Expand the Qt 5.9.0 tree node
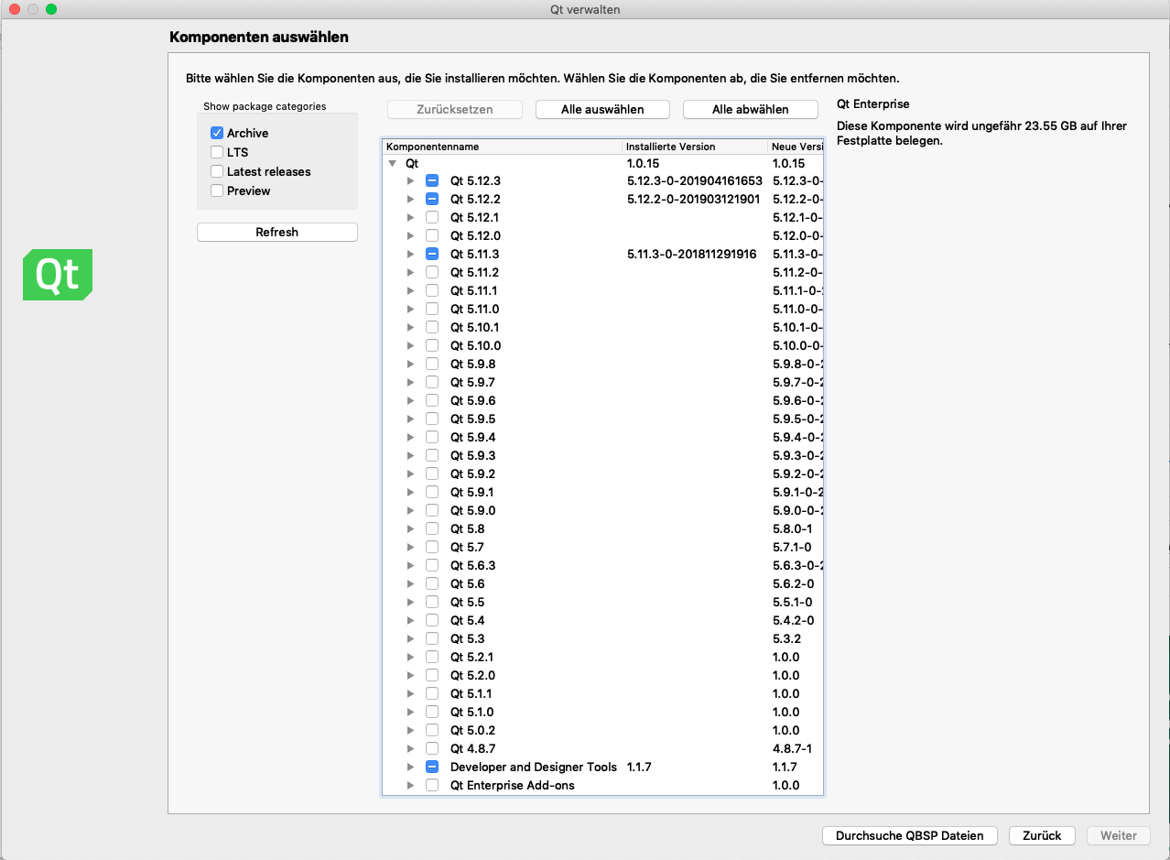The height and width of the screenshot is (860, 1170). coord(411,510)
